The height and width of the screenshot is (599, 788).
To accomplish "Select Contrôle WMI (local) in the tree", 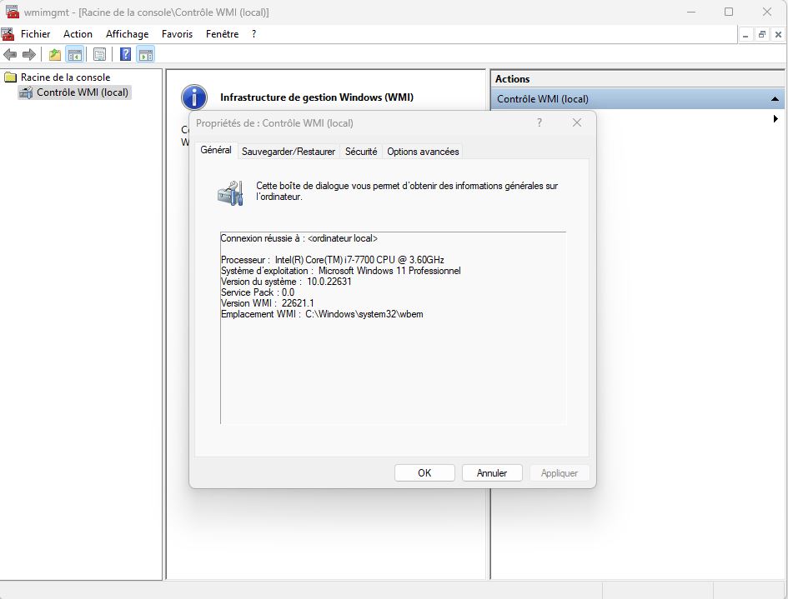I will [x=83, y=92].
